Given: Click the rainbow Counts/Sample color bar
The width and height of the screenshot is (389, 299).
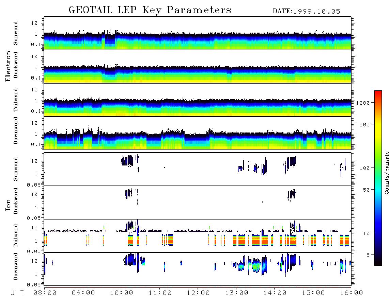Looking at the screenshot, I should coord(378,178).
